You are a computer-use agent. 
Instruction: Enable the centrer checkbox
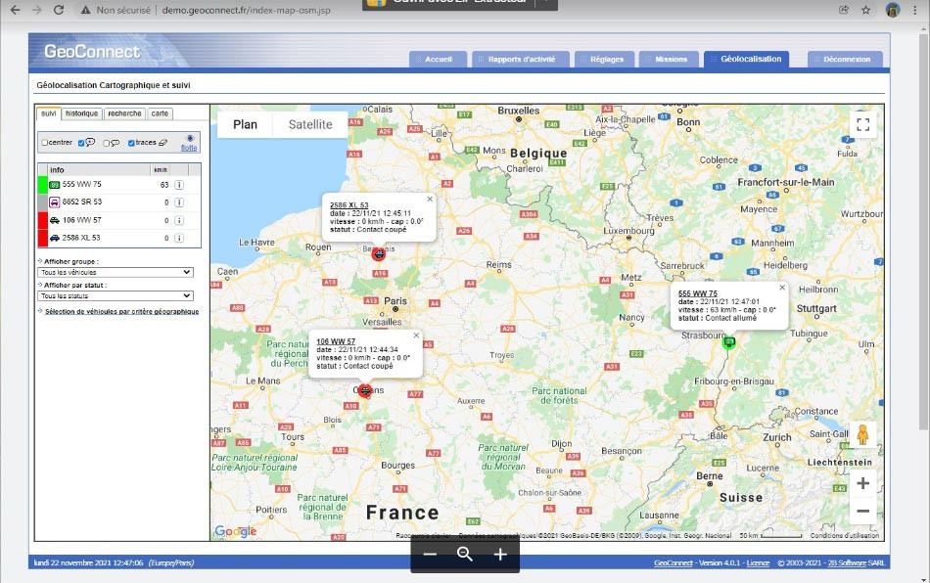tap(44, 143)
